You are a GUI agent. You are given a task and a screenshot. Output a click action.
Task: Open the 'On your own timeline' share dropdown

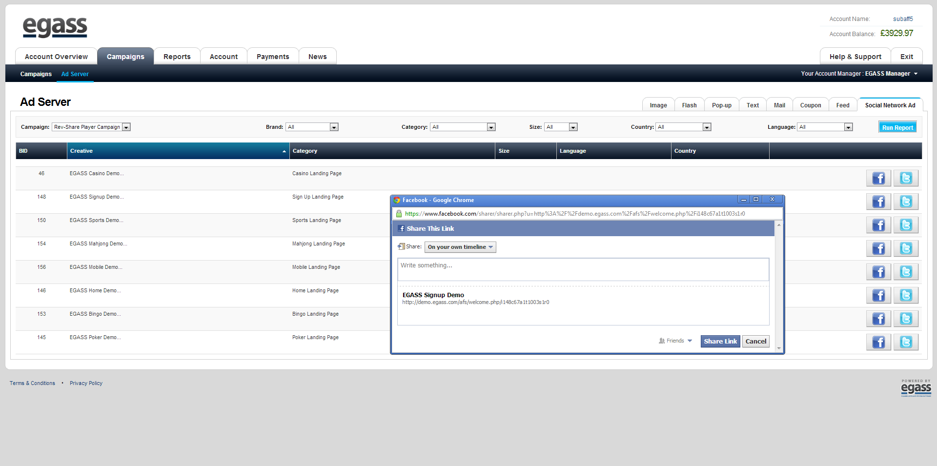click(460, 247)
